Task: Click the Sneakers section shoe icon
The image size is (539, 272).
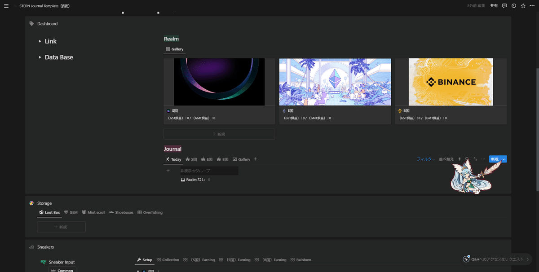Action: click(x=31, y=247)
